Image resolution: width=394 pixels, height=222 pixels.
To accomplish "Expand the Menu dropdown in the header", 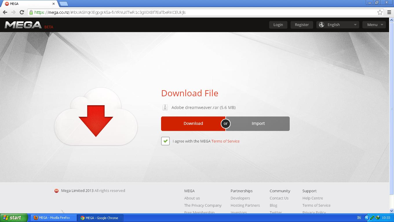I will (374, 25).
